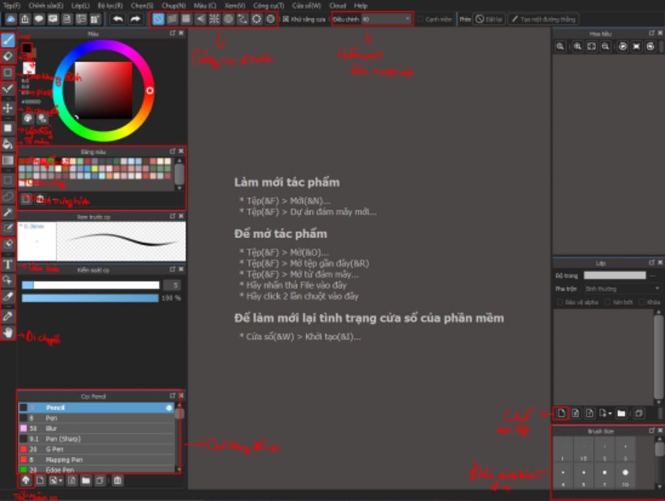Select Mapping Pen brush in list

point(96,459)
